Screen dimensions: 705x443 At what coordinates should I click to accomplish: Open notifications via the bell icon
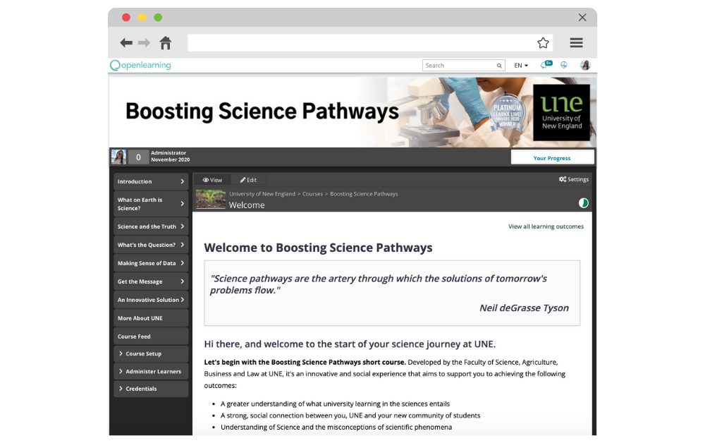[545, 64]
